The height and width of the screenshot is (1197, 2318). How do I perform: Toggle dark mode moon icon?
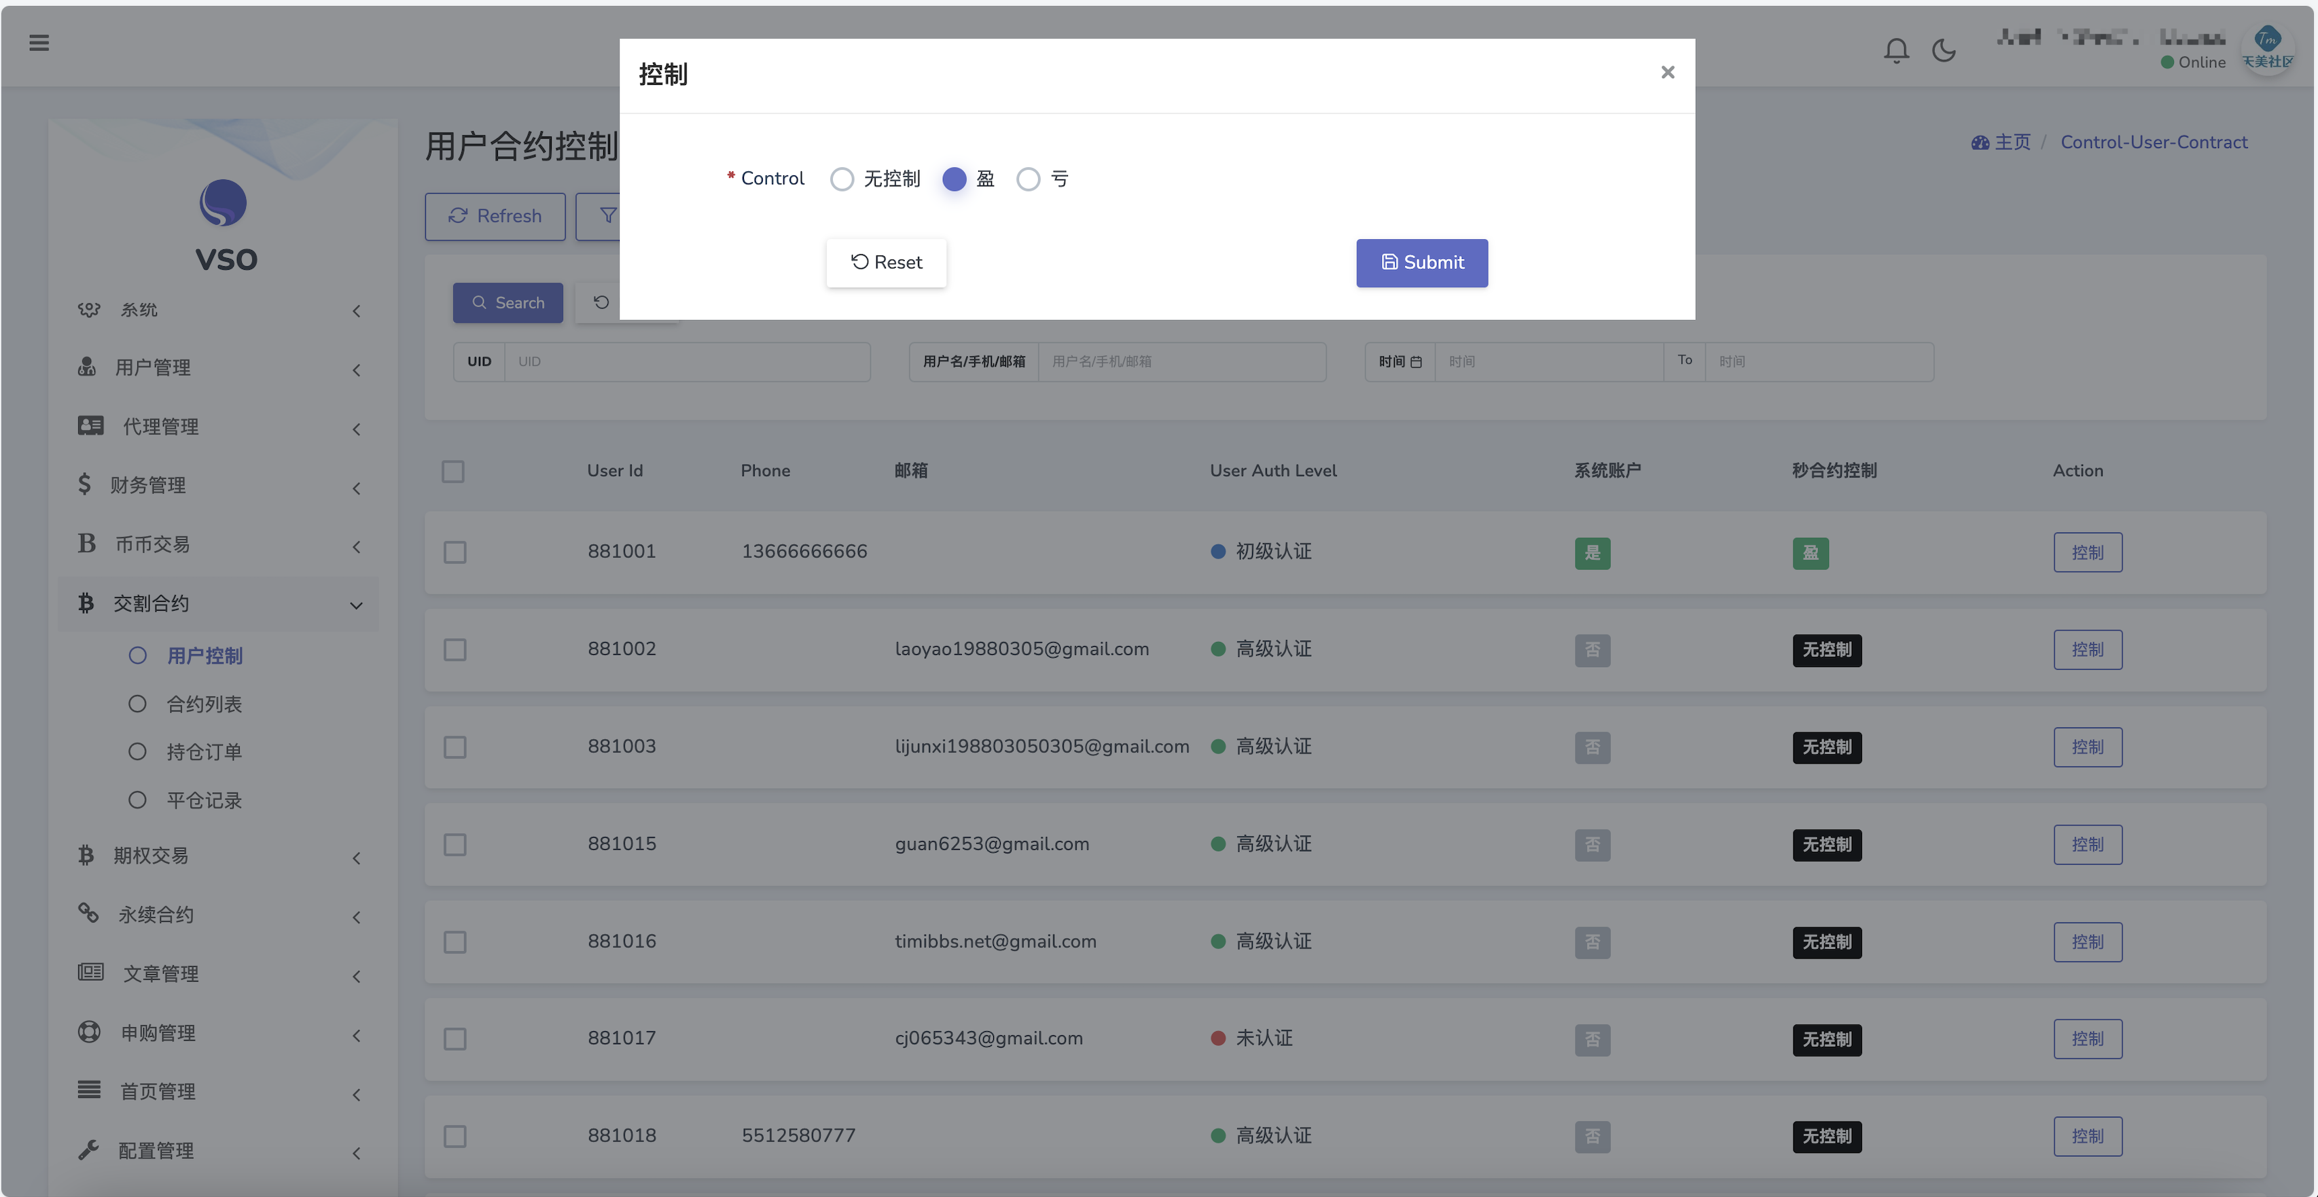(x=1944, y=50)
